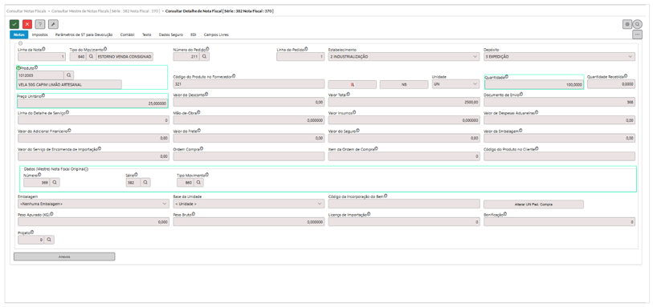653x307 pixels.
Task: Click the info icon next to Preço Unitário
Action: pyautogui.click(x=43, y=95)
